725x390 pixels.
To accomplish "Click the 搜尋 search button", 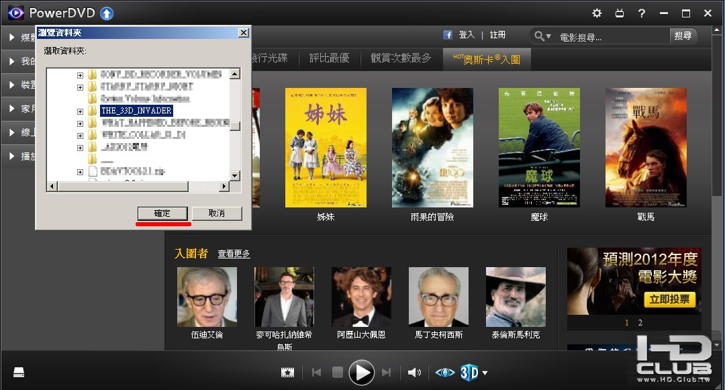I will [683, 36].
